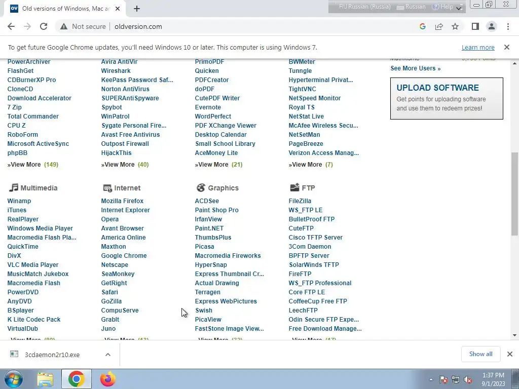
Task: Open the Winamp link
Action: (x=19, y=201)
